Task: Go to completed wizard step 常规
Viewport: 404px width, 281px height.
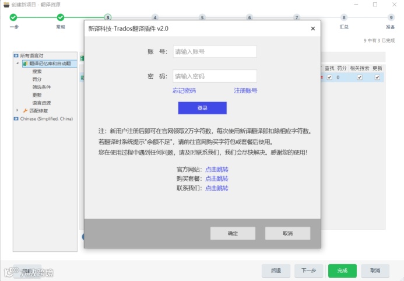Action: click(x=61, y=17)
